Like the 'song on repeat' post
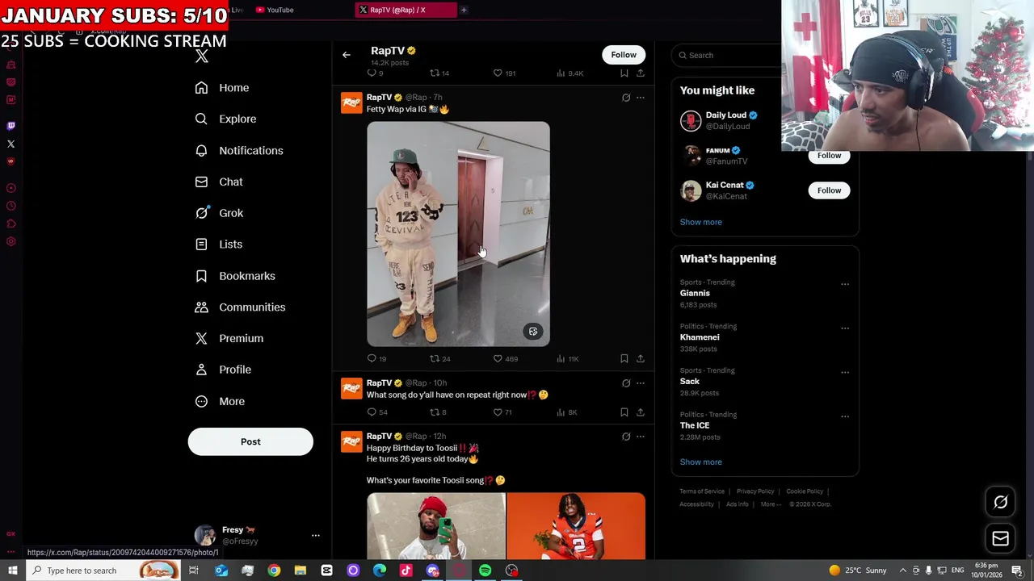 tap(502, 412)
